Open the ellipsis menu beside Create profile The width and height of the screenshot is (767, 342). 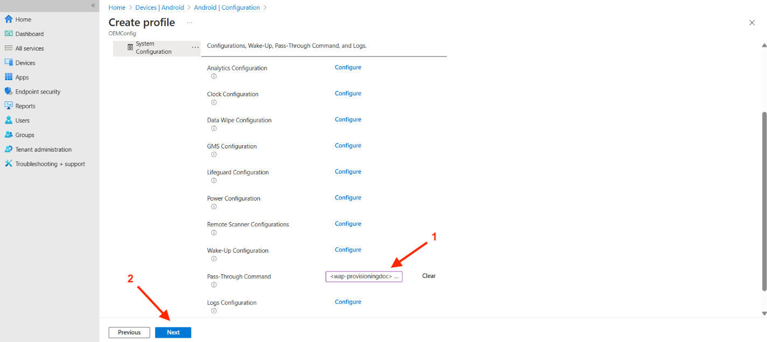(x=189, y=23)
